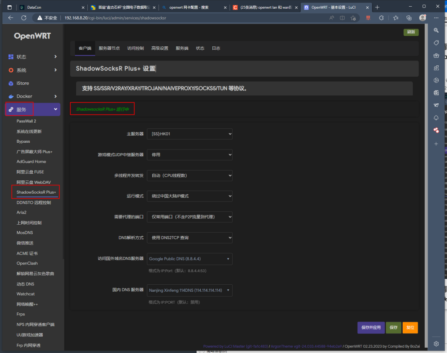Open PassWall 2 in the service menu
Screen dimensions: 447x353
[26, 121]
